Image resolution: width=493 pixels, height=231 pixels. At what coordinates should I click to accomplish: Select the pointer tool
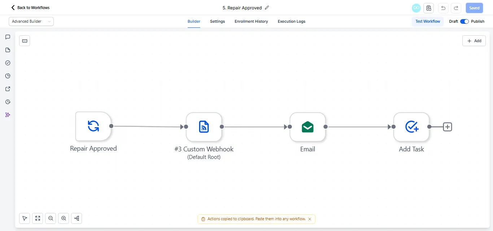25,218
